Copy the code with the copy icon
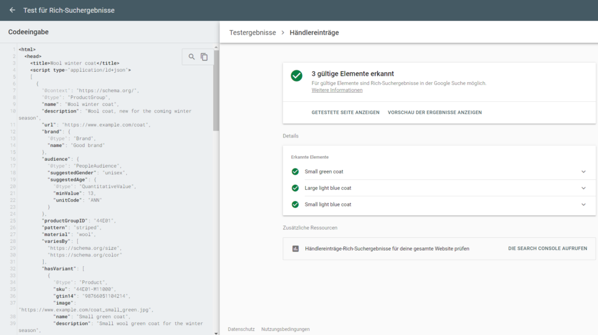The height and width of the screenshot is (335, 598). pyautogui.click(x=204, y=57)
